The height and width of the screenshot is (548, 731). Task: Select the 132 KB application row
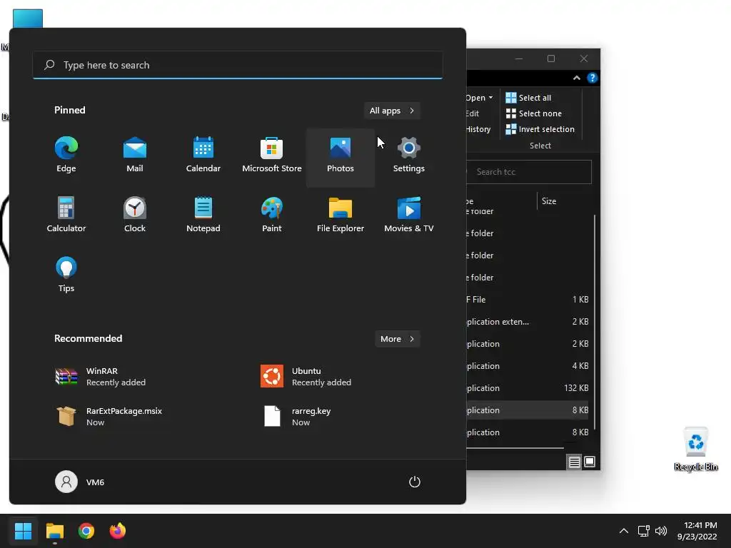coord(528,388)
